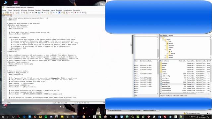Open the Paramétrage menu
Image resolution: width=212 pixels, height=119 pixels.
[46, 10]
